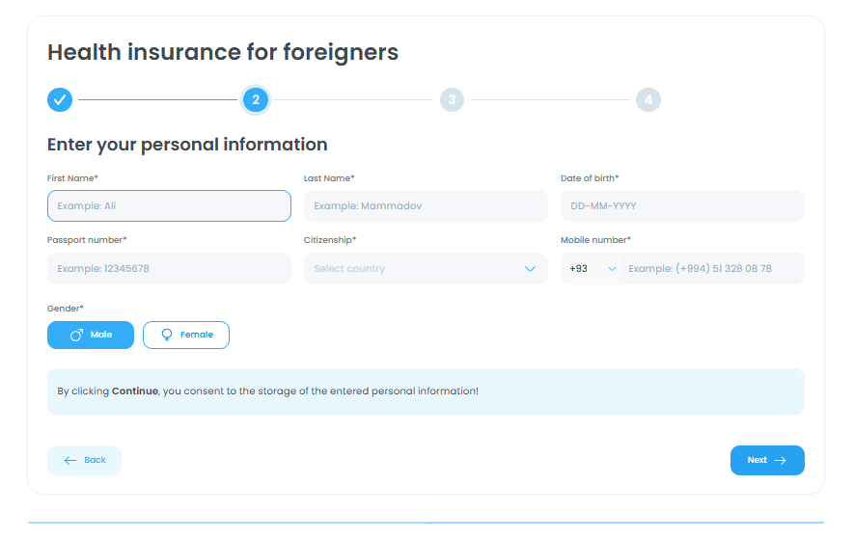
Task: Go back using the Back button
Action: pos(85,460)
